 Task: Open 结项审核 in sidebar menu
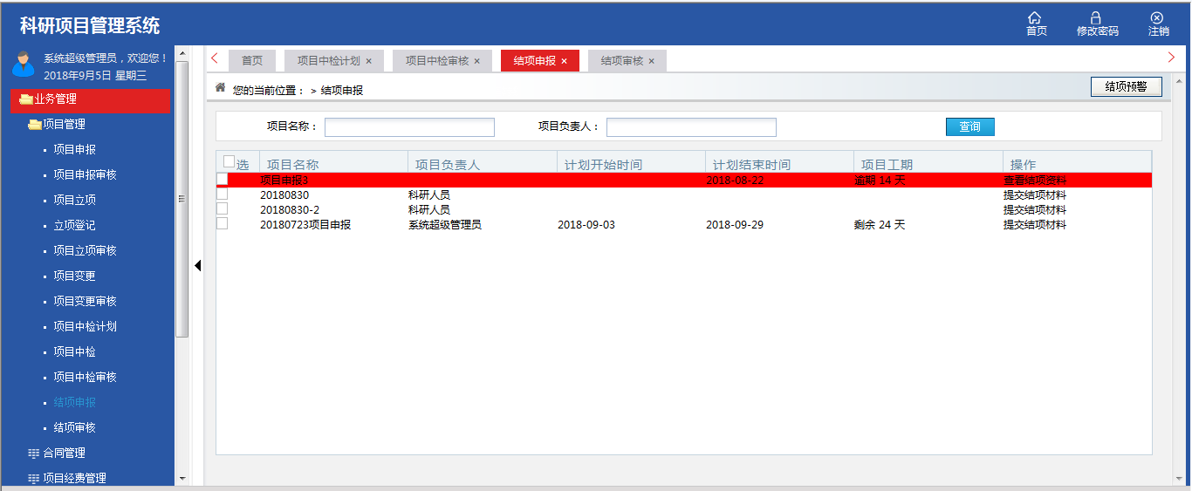pyautogui.click(x=75, y=428)
